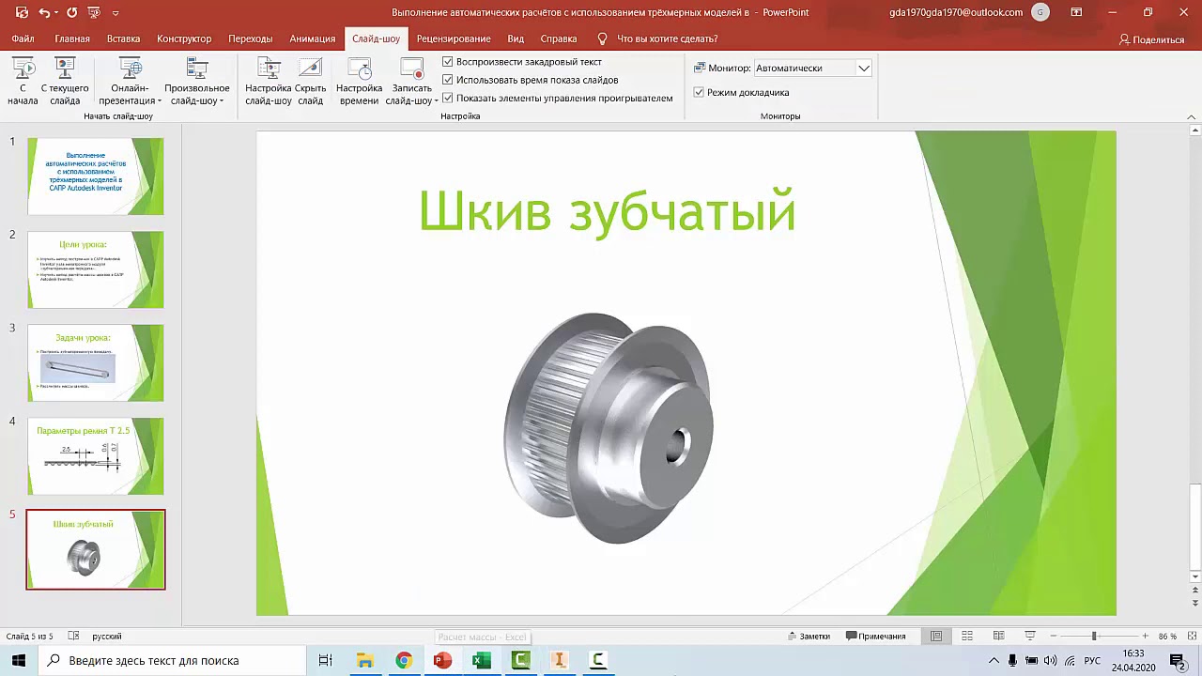Switch to Reading view icon
1202x676 pixels.
coord(999,636)
